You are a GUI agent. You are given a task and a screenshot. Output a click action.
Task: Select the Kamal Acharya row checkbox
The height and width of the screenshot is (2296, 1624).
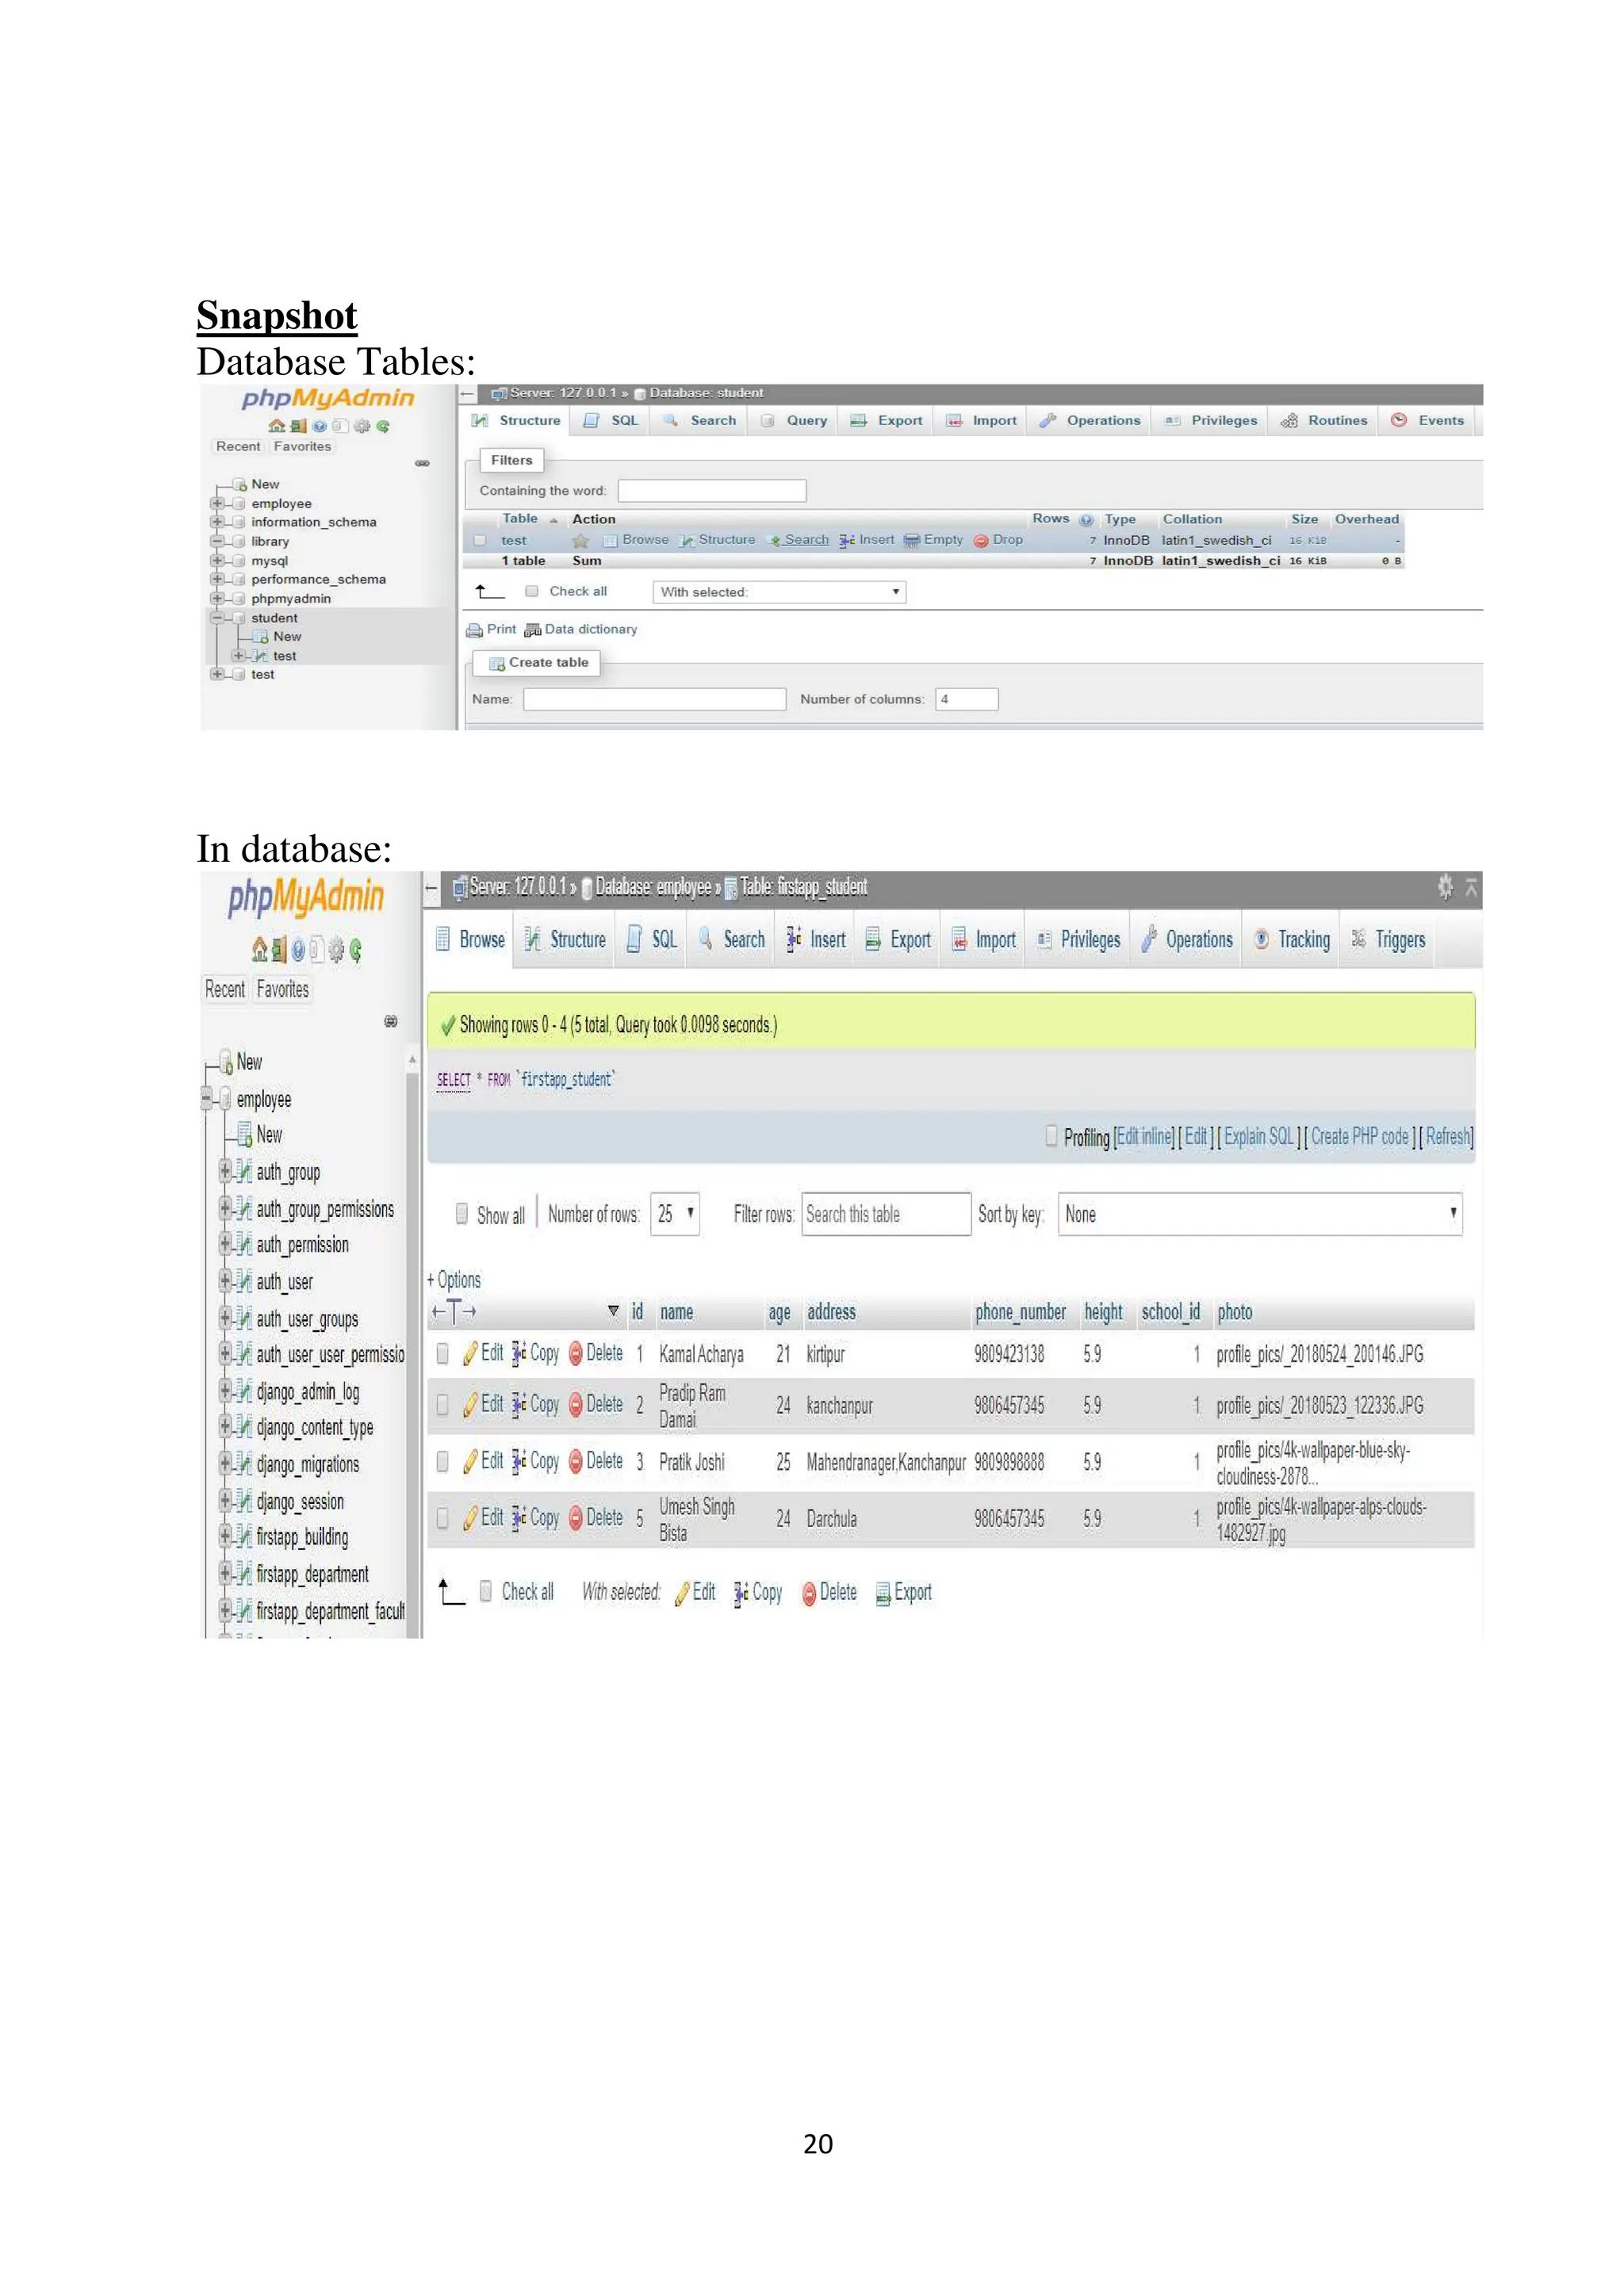pyautogui.click(x=443, y=1354)
